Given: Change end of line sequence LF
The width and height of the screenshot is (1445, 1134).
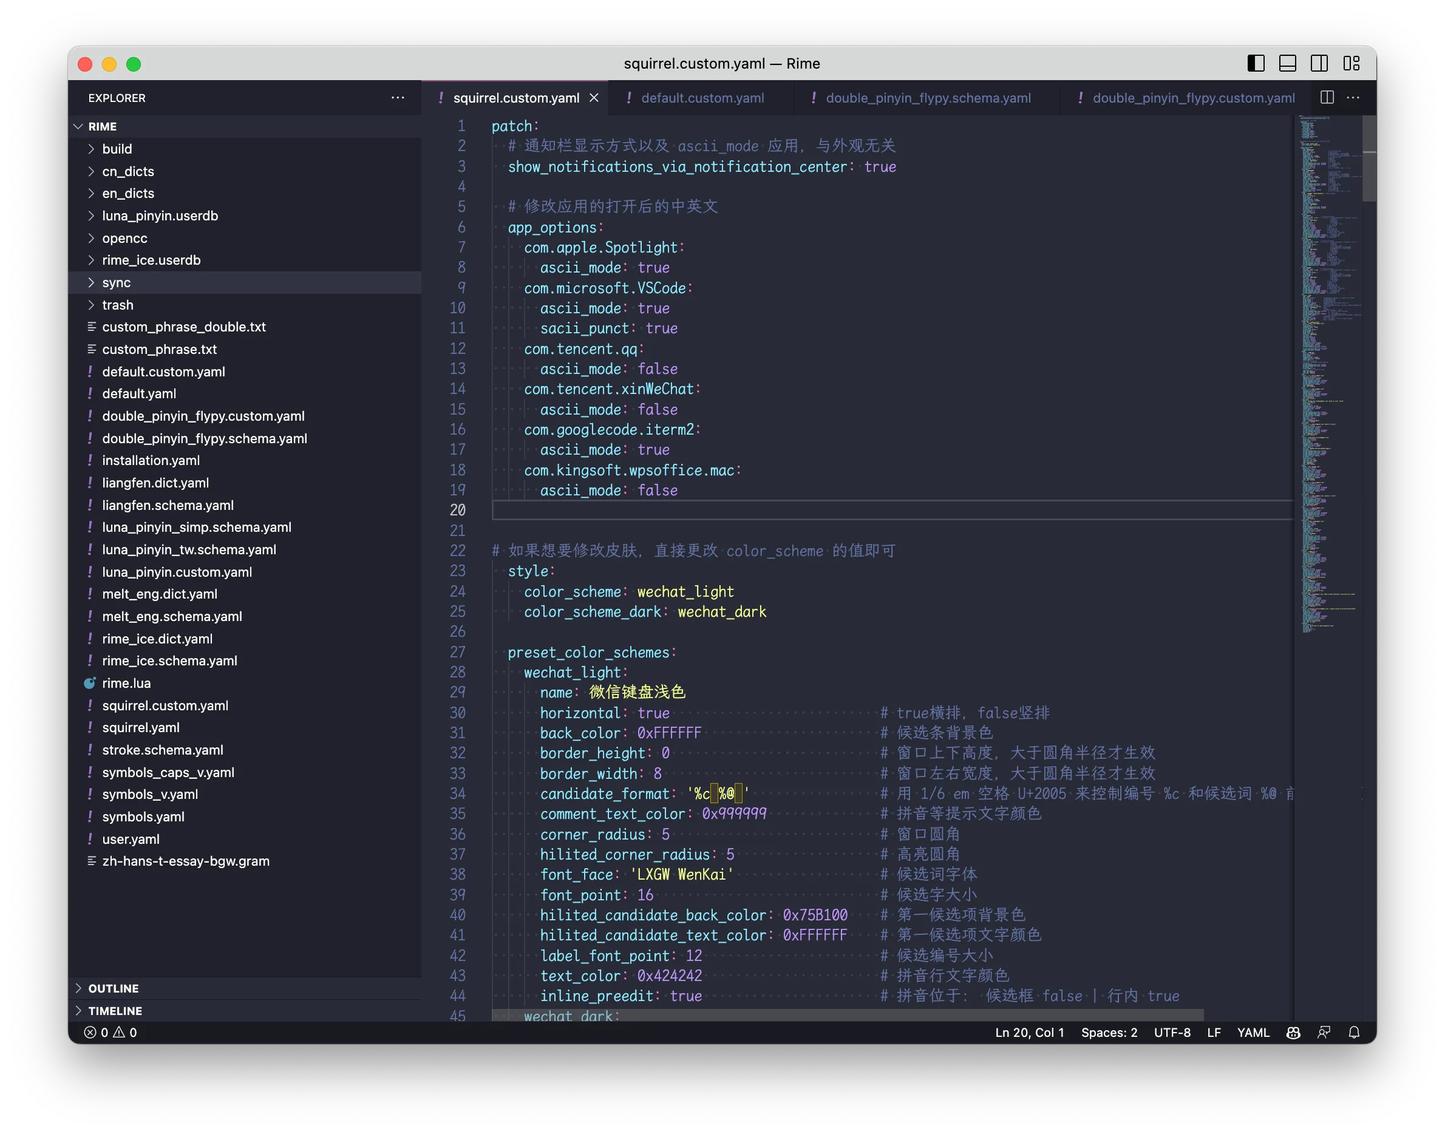Looking at the screenshot, I should pyautogui.click(x=1213, y=1033).
